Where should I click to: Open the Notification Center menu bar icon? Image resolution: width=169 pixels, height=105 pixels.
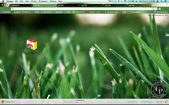[x=165, y=1]
